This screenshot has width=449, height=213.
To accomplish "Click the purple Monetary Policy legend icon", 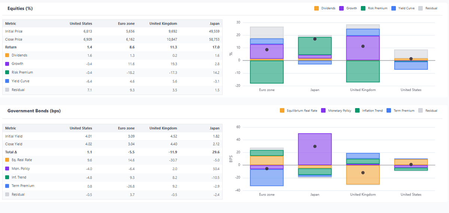I will 324,110.
